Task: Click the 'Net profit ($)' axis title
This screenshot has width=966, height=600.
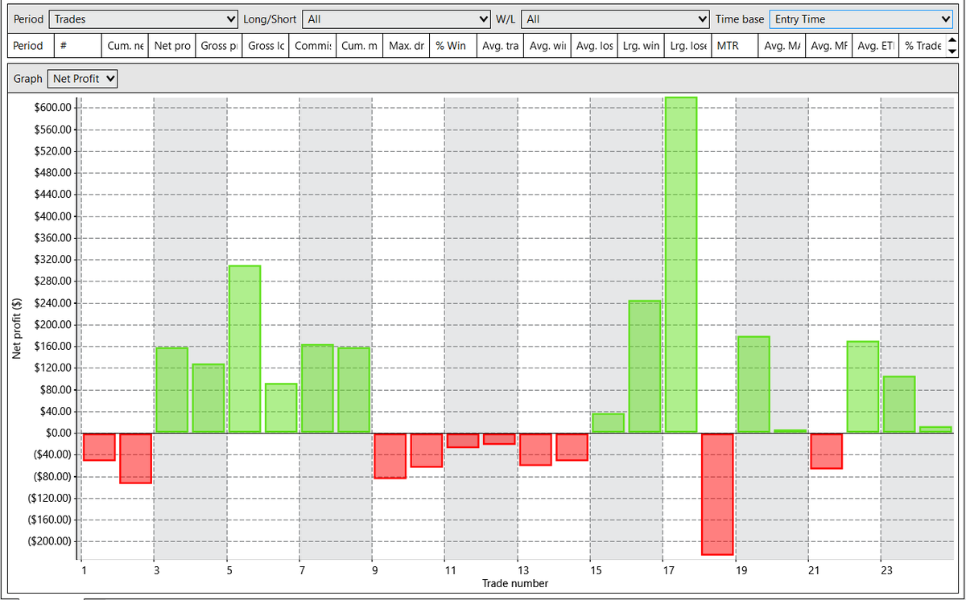Action: click(x=16, y=329)
